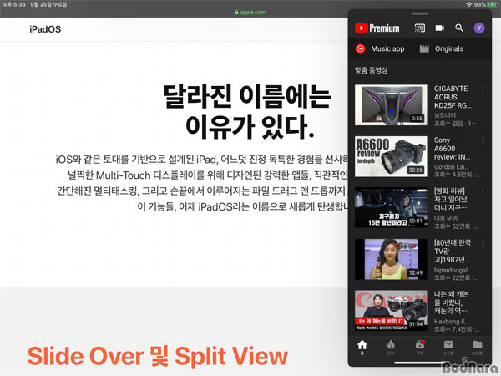Open [영화 리뷰] 자고 일어났더니 video title
This screenshot has width=501, height=376.
[451, 199]
